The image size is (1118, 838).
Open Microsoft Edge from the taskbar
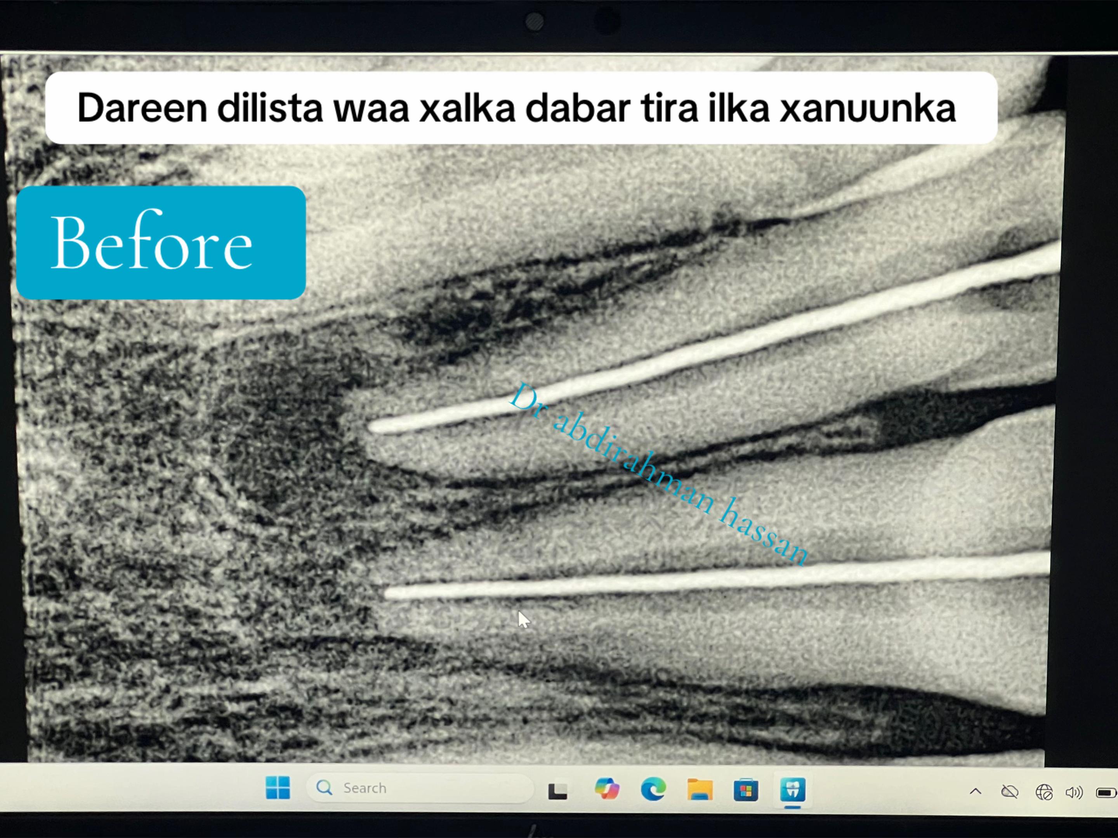[x=653, y=789]
